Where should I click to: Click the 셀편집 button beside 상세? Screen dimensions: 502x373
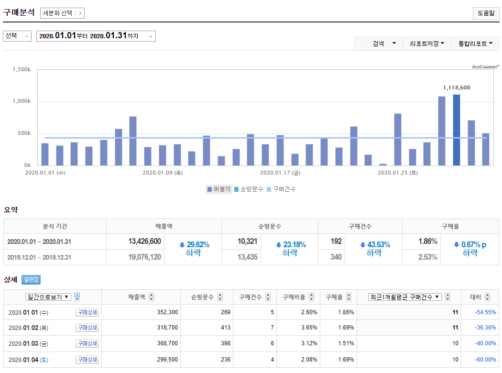tap(31, 279)
